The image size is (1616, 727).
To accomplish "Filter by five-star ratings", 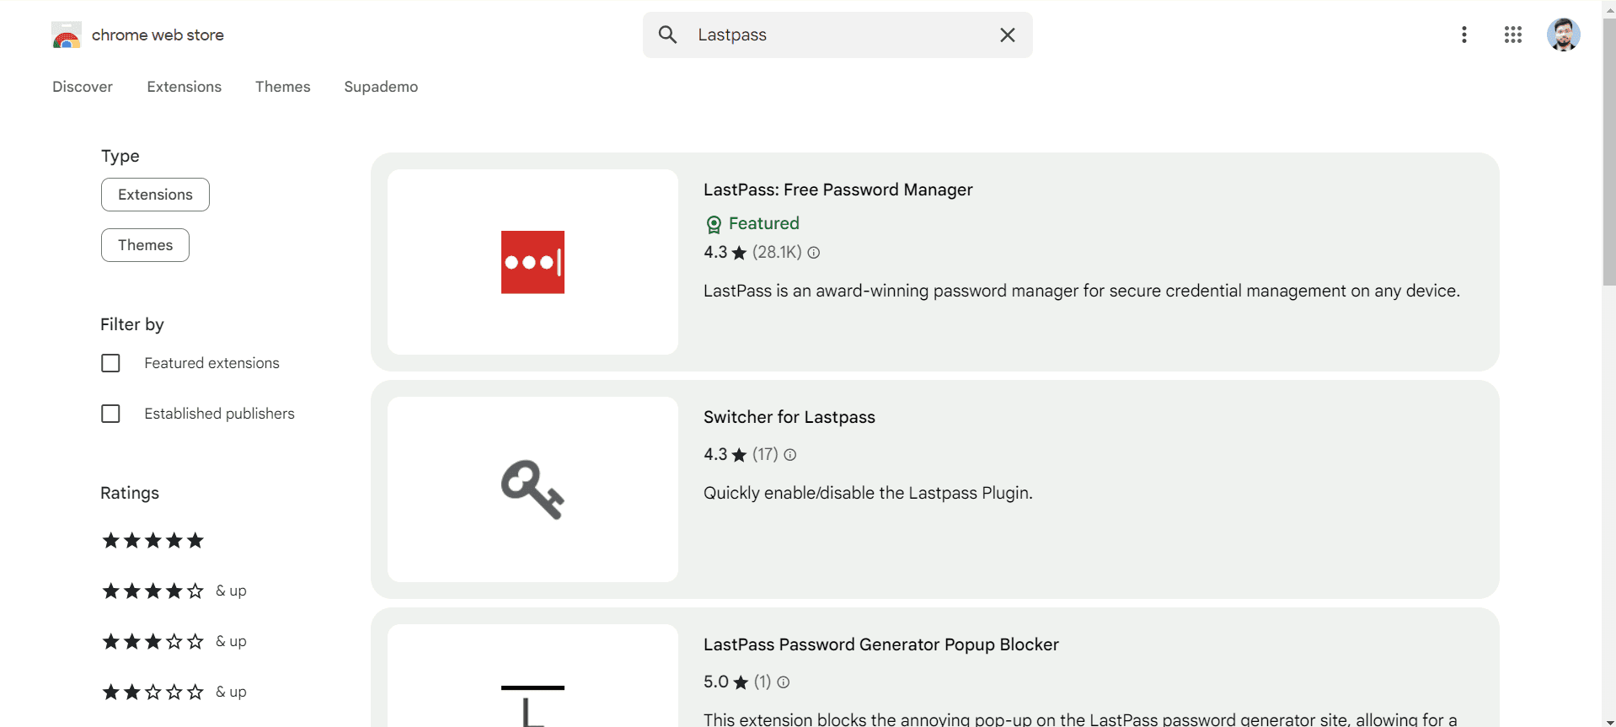I will point(153,541).
